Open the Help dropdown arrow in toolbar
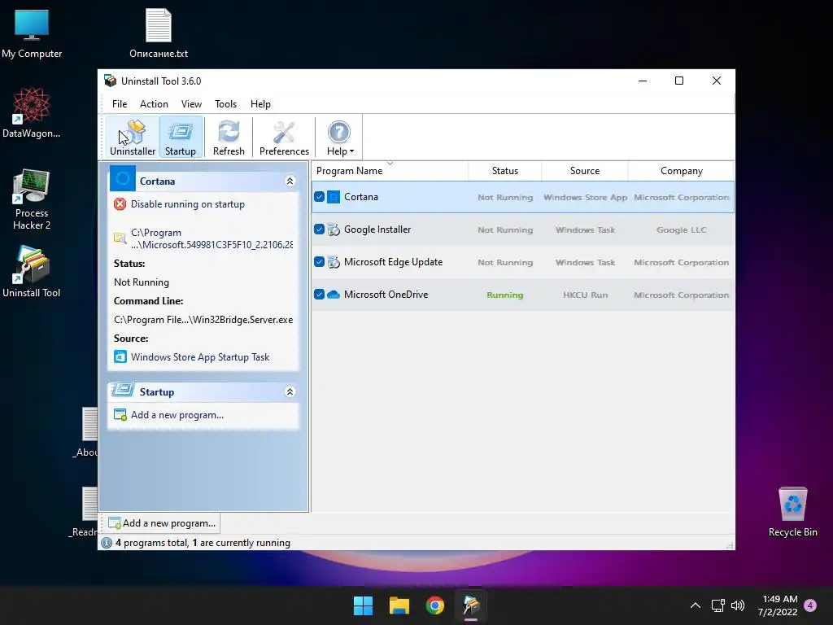 [351, 151]
